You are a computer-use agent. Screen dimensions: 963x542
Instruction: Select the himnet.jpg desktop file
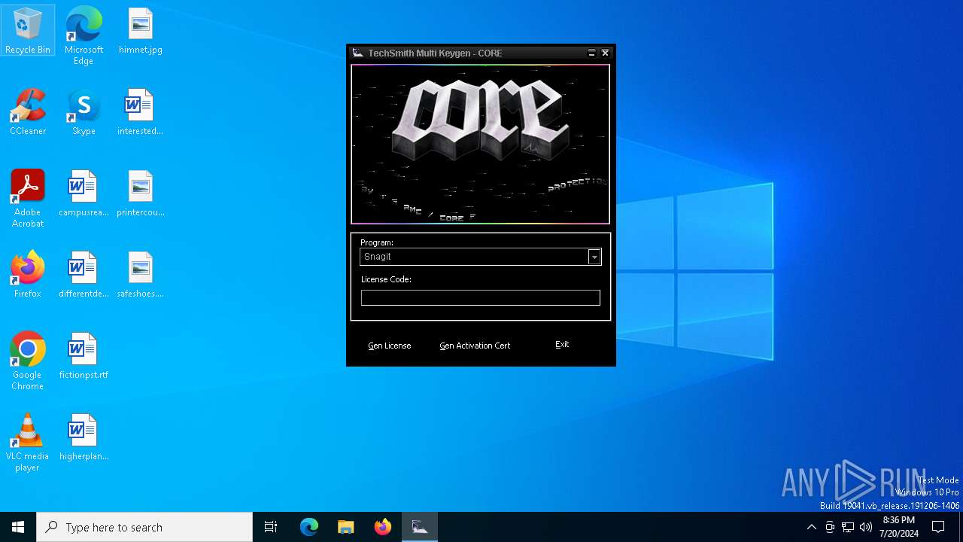(x=141, y=31)
